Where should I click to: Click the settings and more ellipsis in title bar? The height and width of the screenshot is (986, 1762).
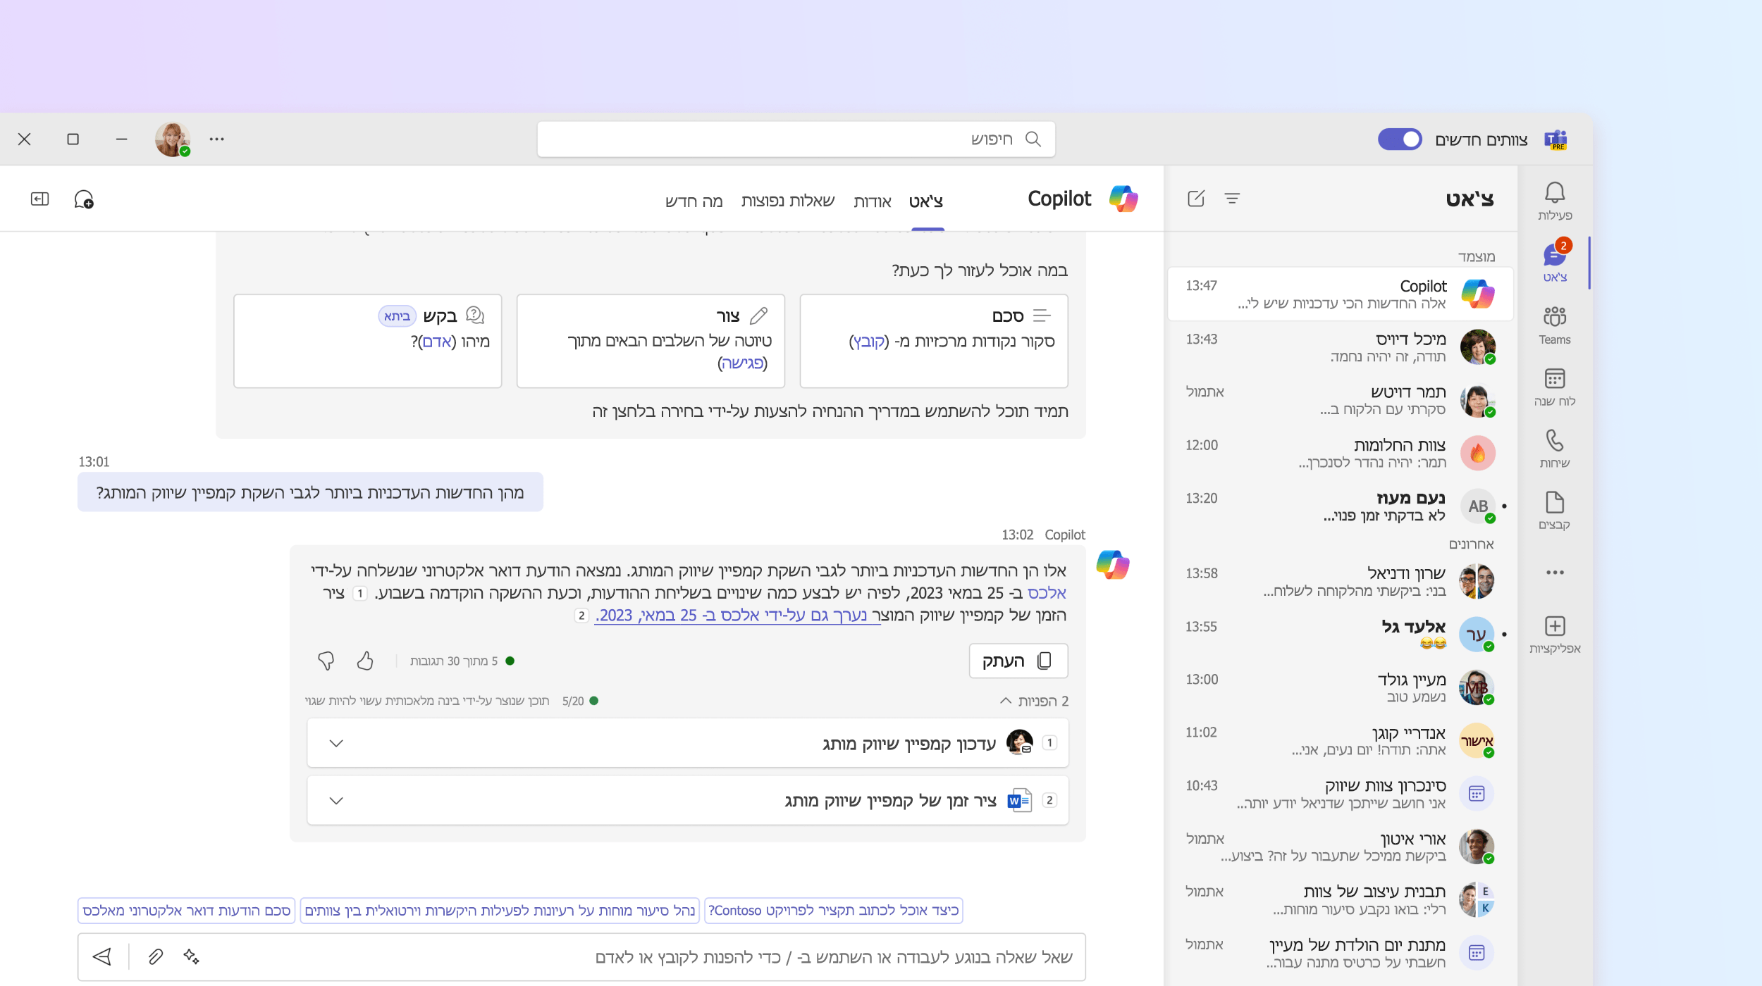(x=216, y=139)
